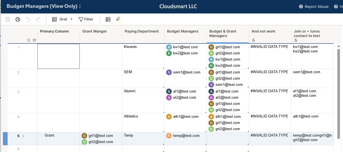Click the Print icon in toolbar

[x=18, y=19]
